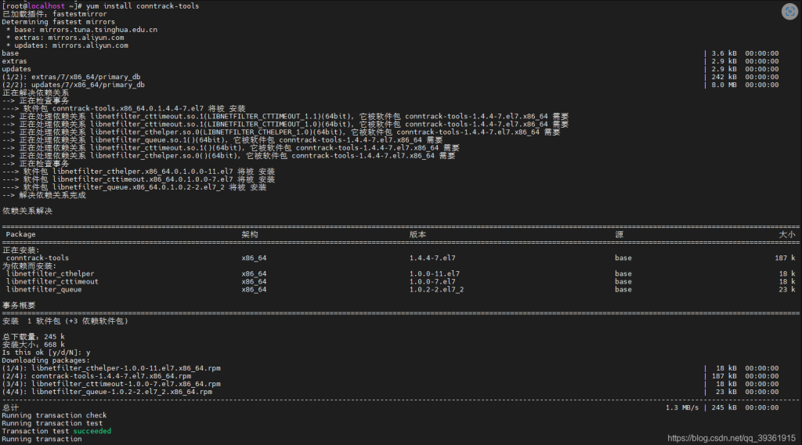Select the 版本 column header
This screenshot has width=802, height=445.
click(x=417, y=234)
